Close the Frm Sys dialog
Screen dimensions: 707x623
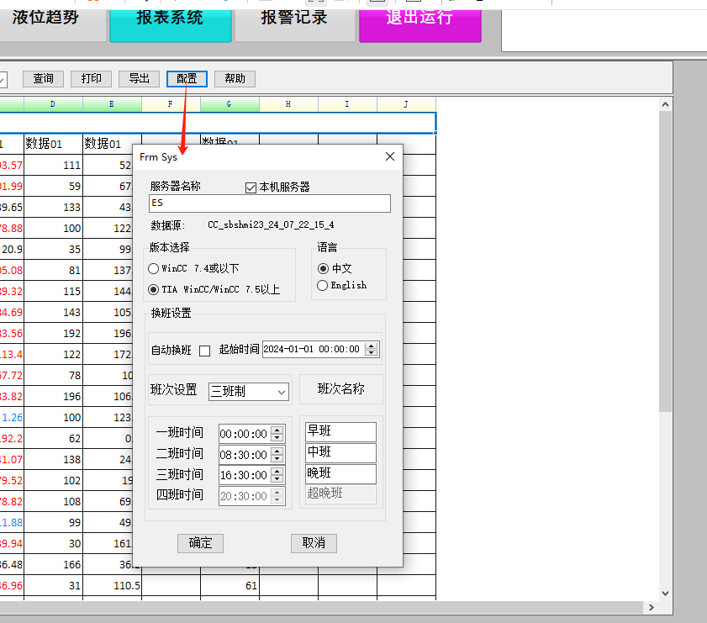pos(389,157)
